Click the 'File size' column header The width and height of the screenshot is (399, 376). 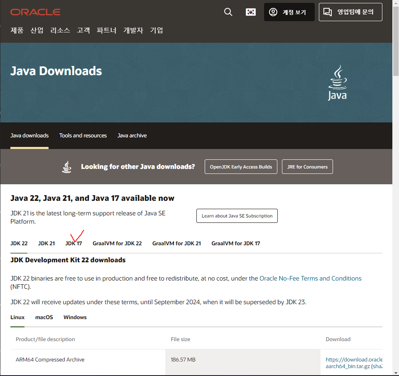click(181, 339)
